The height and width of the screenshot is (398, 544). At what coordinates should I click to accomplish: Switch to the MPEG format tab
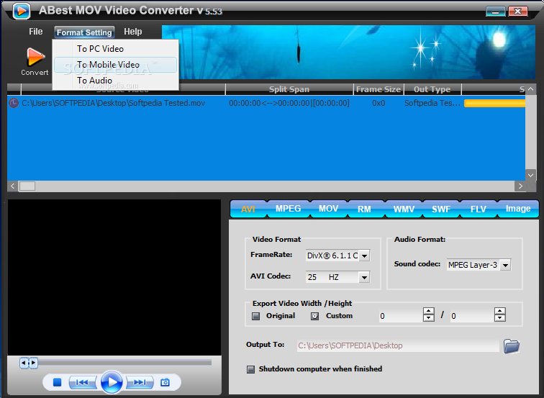(288, 209)
